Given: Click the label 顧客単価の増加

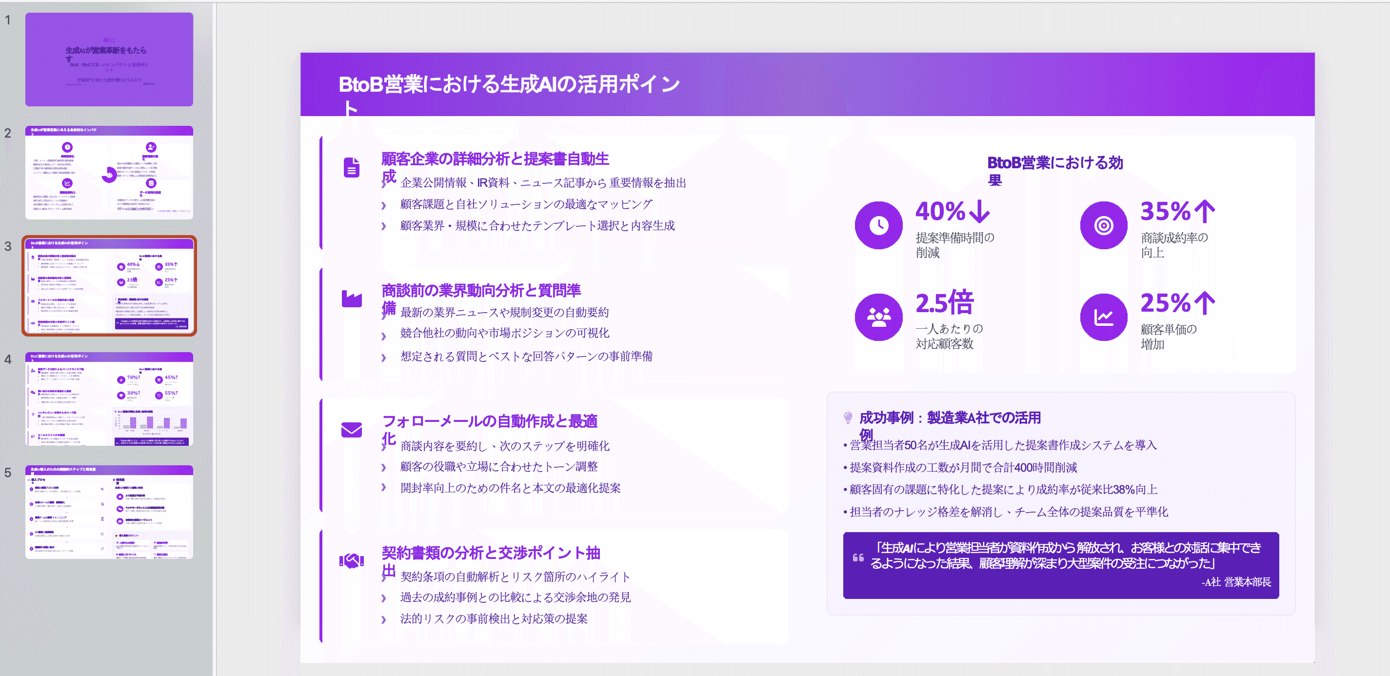Looking at the screenshot, I should tap(1169, 336).
